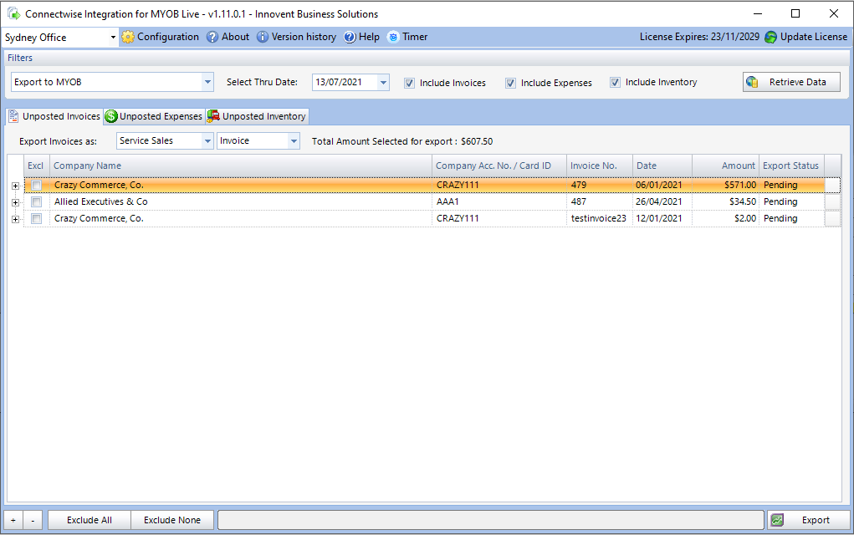Sort by the Amount column header
Viewport: 854px width, 535px height.
coord(725,166)
